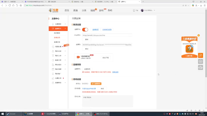Expand the 我的视频 section chevron
207x116 pixels.
coord(65,69)
